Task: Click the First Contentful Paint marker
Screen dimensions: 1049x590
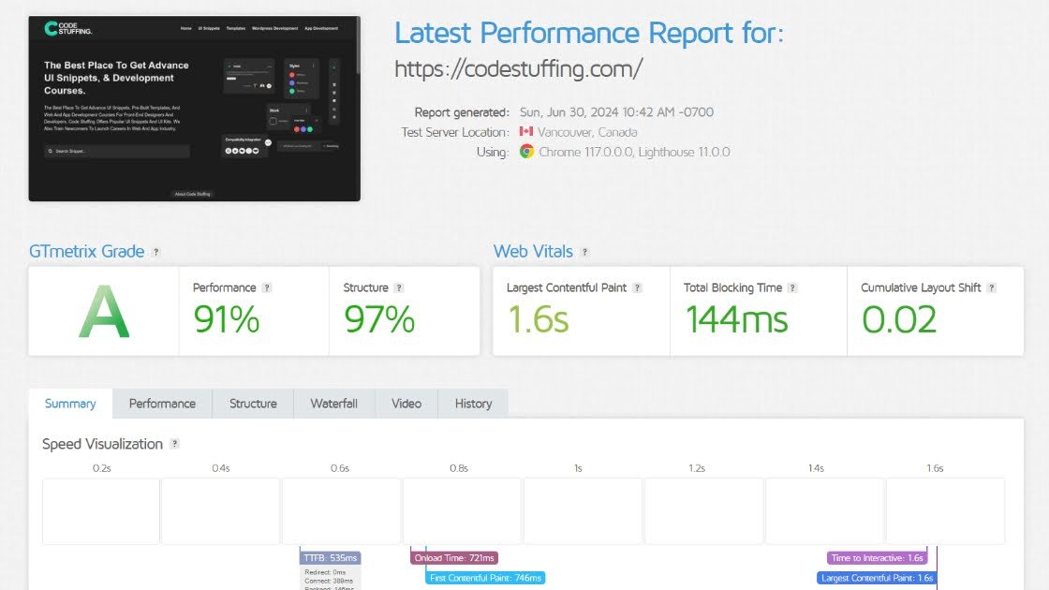Action: click(485, 578)
